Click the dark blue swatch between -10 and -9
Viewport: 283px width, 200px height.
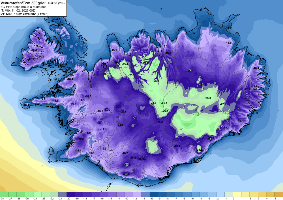coord(154,194)
